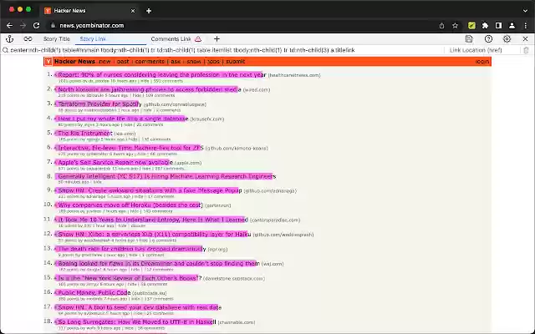
Task: Upvote the Terraform Provider for Spotify story
Action: (56, 104)
